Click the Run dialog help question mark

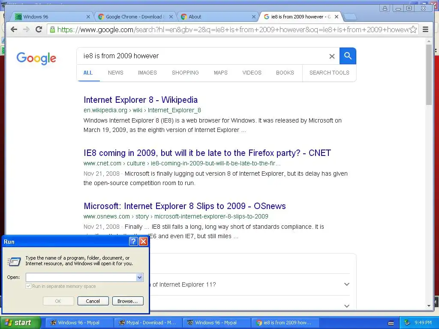point(133,241)
